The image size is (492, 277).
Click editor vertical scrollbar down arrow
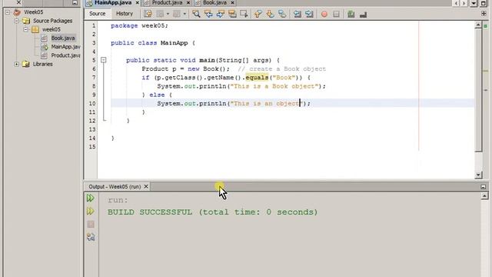point(478,175)
